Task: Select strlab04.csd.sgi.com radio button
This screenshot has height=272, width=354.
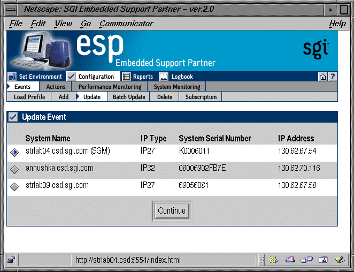Action: 14,153
